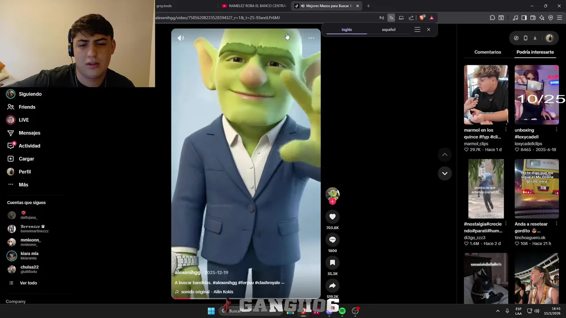The height and width of the screenshot is (318, 566).
Task: Open Anda a resetear gordito video thumbnail
Action: (537, 189)
